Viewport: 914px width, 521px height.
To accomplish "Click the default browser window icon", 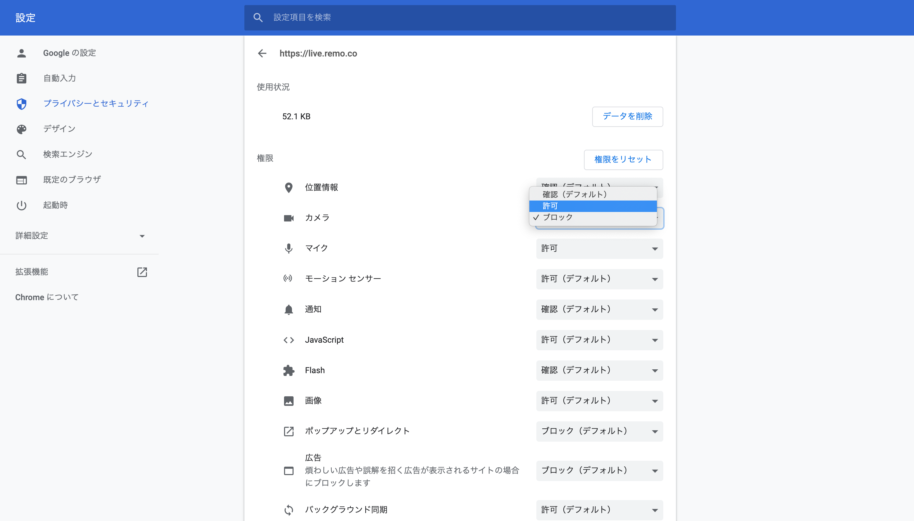I will [22, 180].
